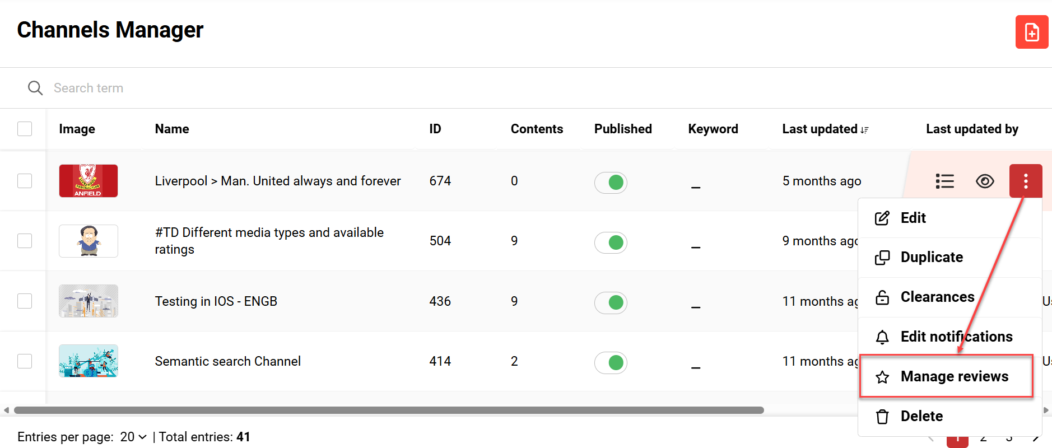Open contents list icon for Liverpool row
1052x448 pixels.
click(944, 181)
